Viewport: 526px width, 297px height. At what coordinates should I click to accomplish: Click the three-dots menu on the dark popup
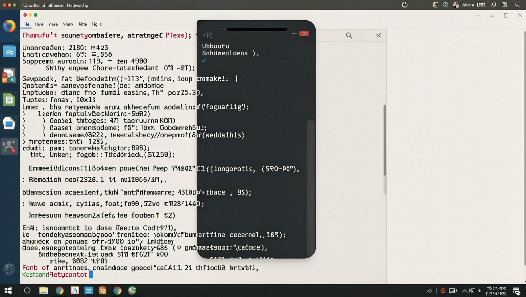click(x=295, y=33)
